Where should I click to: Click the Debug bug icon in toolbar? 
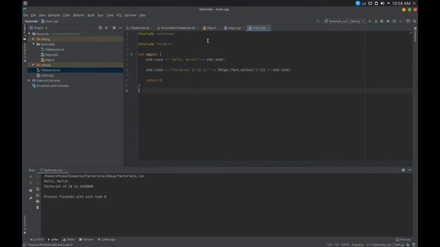click(x=376, y=21)
